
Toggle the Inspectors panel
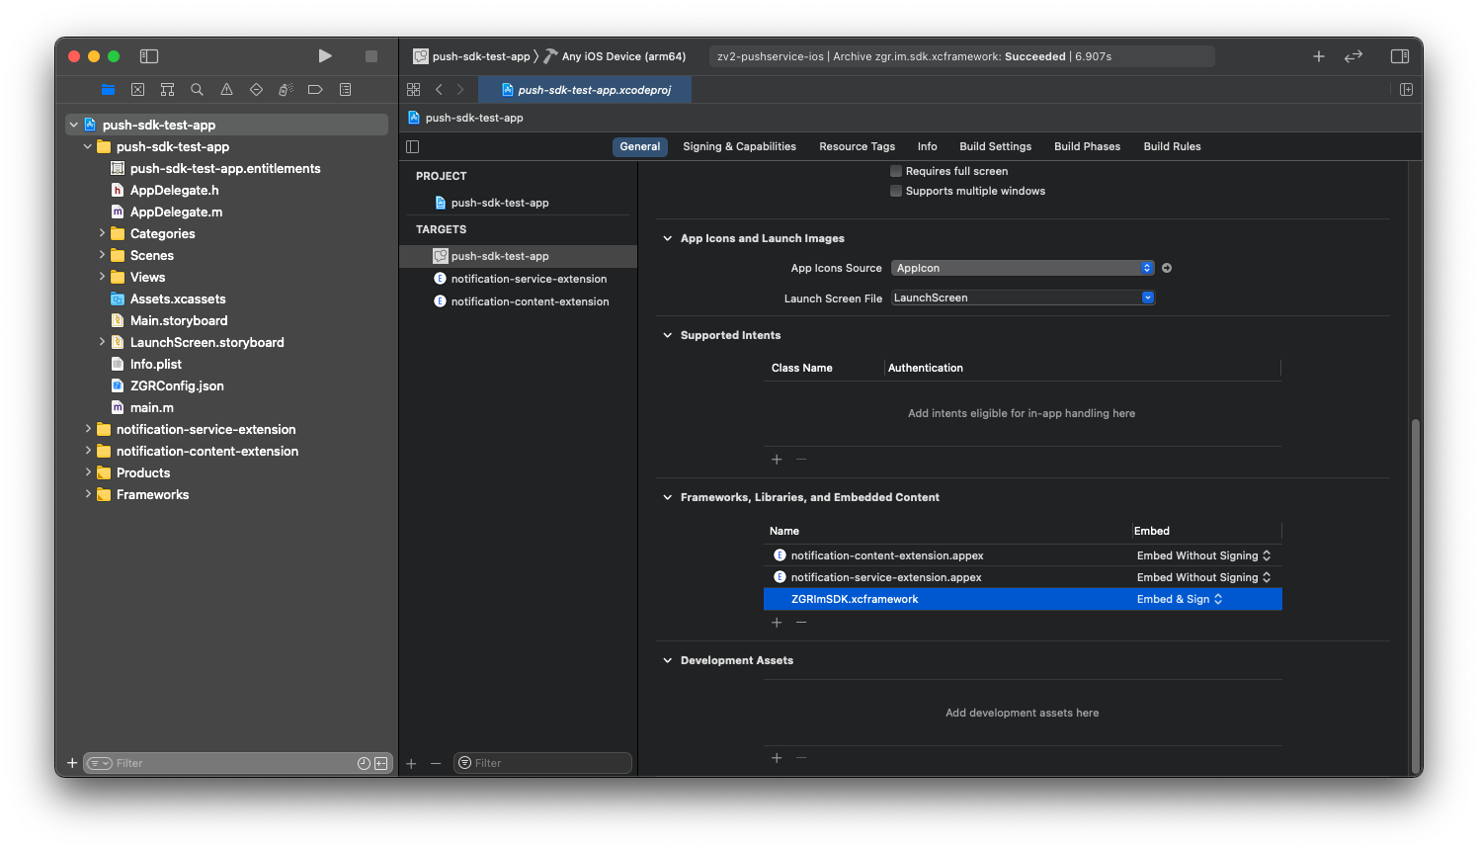[1400, 56]
